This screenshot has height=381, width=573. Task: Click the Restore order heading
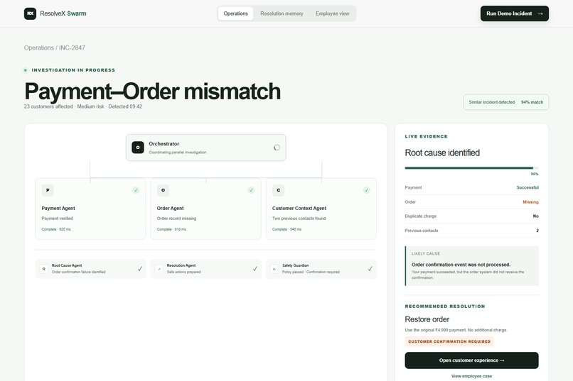(x=427, y=319)
